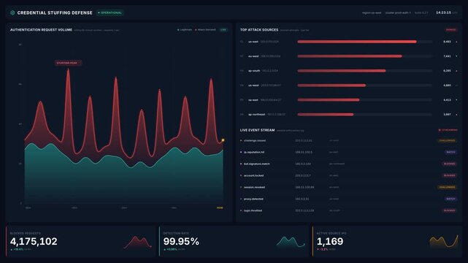The width and height of the screenshot is (468, 263).
Task: Click the ap-south attack volume bar
Action: [342, 71]
